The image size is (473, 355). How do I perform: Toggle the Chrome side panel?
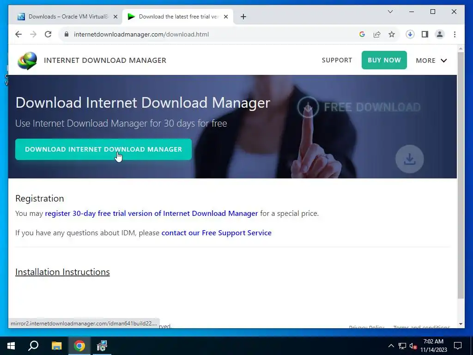click(425, 34)
